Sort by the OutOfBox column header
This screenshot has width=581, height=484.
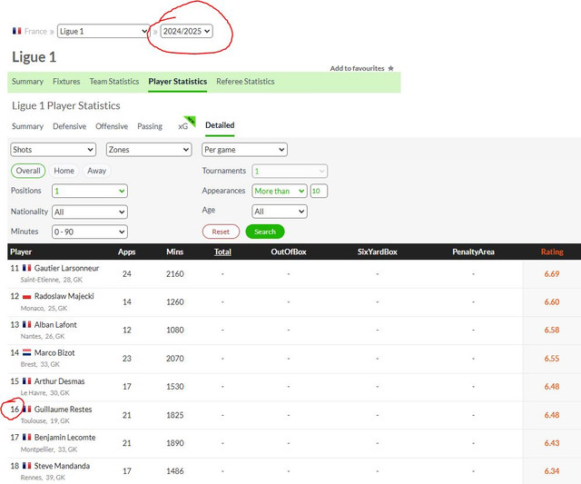(x=289, y=252)
